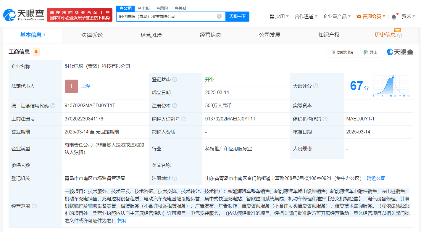Click the score distribution chart
Viewport: 421px width, 232px height.
(x=391, y=86)
